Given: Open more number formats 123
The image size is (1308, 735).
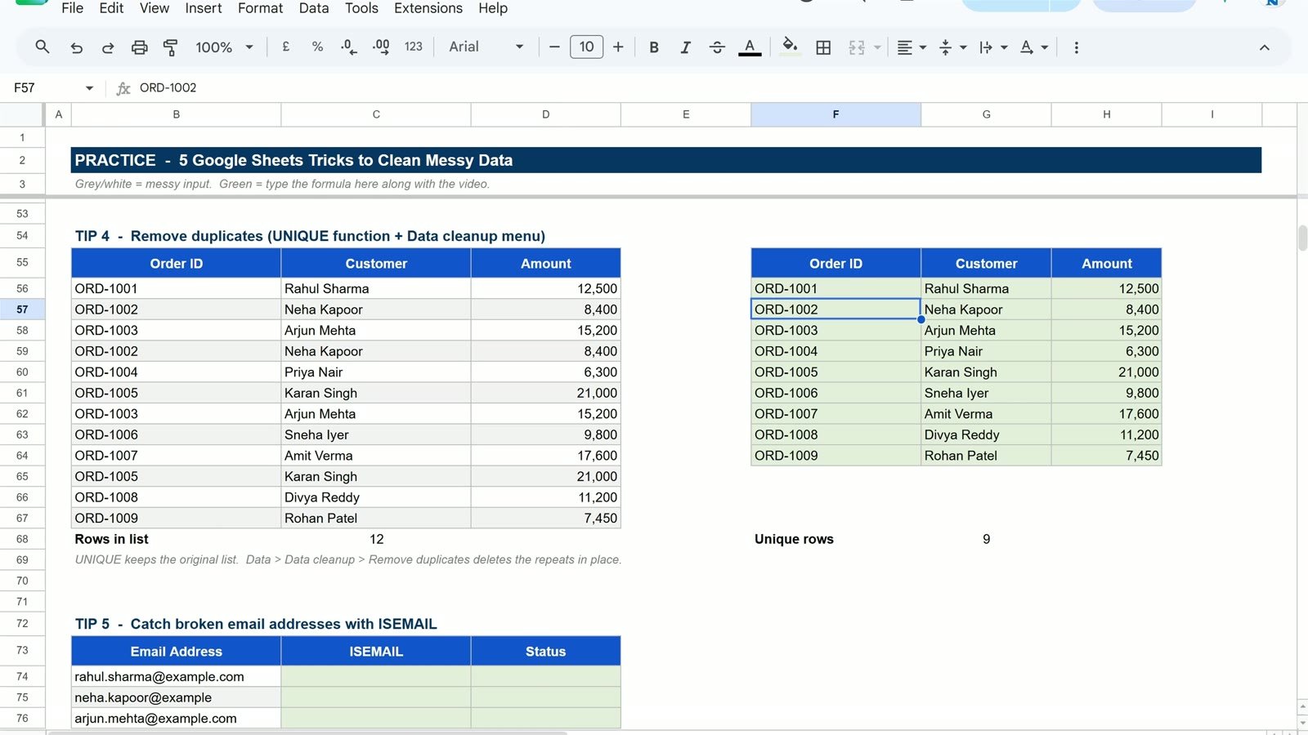Looking at the screenshot, I should pyautogui.click(x=414, y=47).
